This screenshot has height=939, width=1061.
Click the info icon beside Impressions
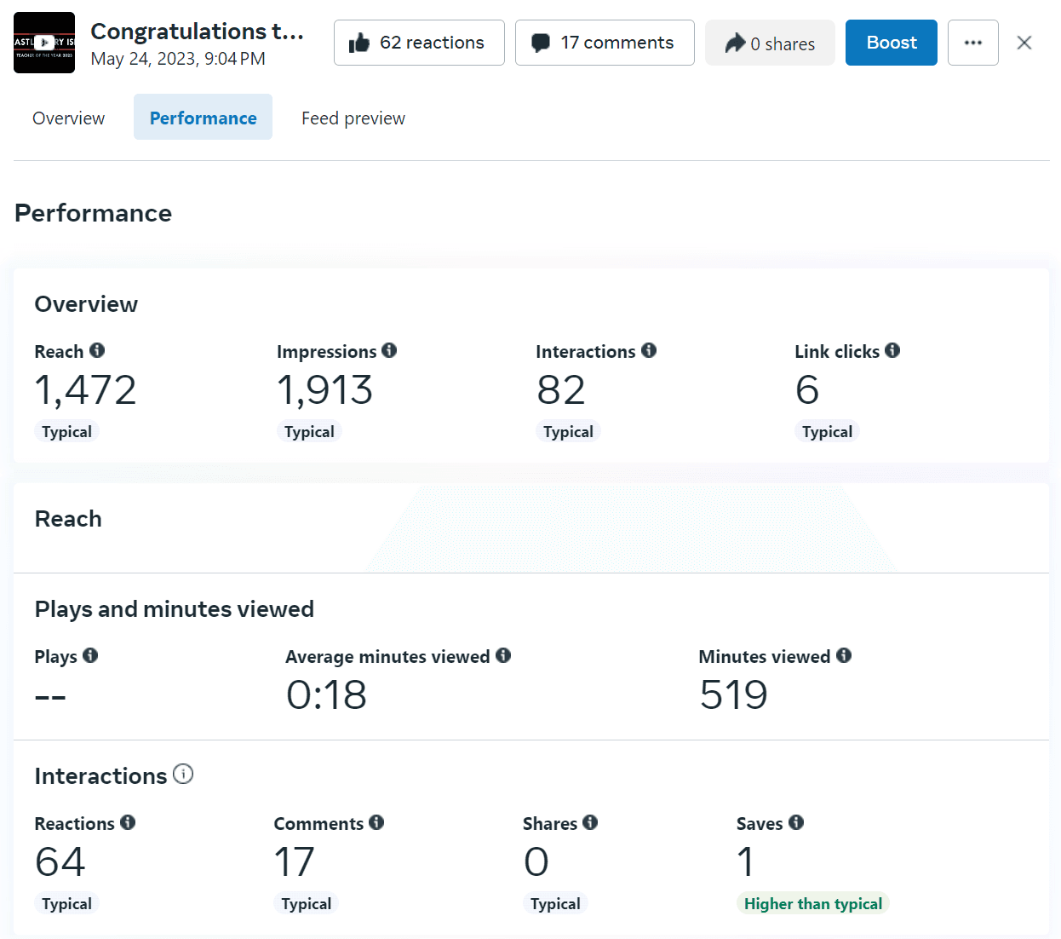(x=389, y=350)
